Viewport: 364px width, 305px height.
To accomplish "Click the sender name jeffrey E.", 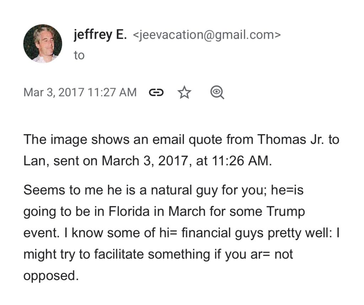I will (x=100, y=35).
